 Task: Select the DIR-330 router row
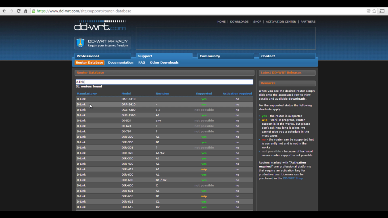pyautogui.click(x=164, y=158)
